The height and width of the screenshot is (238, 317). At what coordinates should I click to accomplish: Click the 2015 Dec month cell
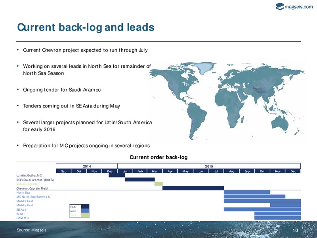coord(293,171)
